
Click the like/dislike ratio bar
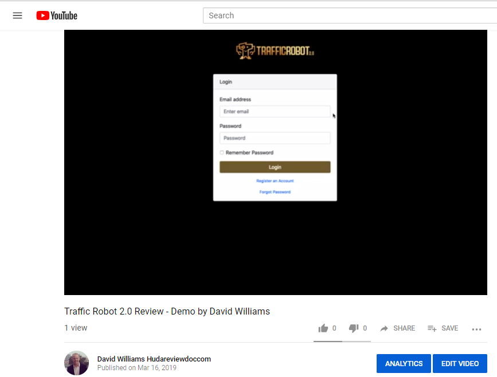(342, 341)
